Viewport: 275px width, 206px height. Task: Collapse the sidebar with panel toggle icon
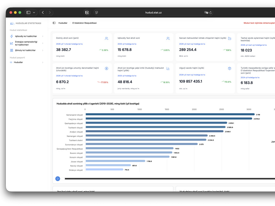[x=54, y=23]
